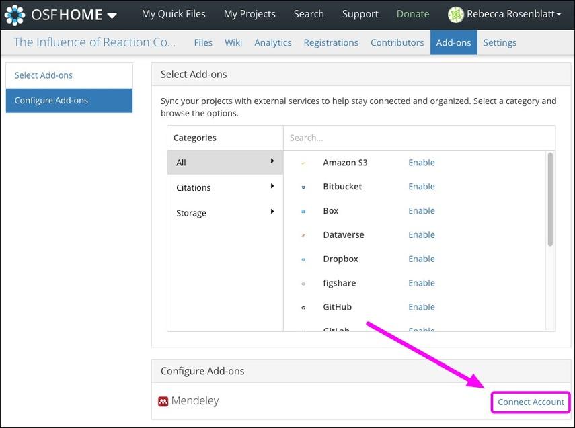Screen dimensions: 575x428
Task: Click the Dataverse label
Action: coord(344,234)
